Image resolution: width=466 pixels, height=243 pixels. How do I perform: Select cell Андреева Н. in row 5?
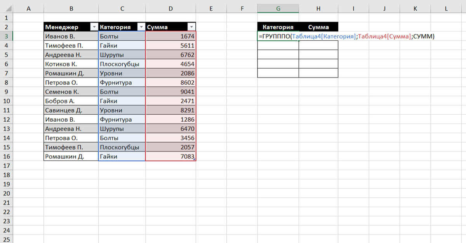tap(71, 55)
